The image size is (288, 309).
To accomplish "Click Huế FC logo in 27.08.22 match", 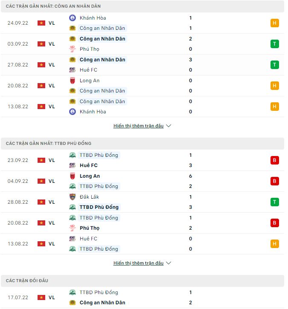I will pyautogui.click(x=73, y=70).
